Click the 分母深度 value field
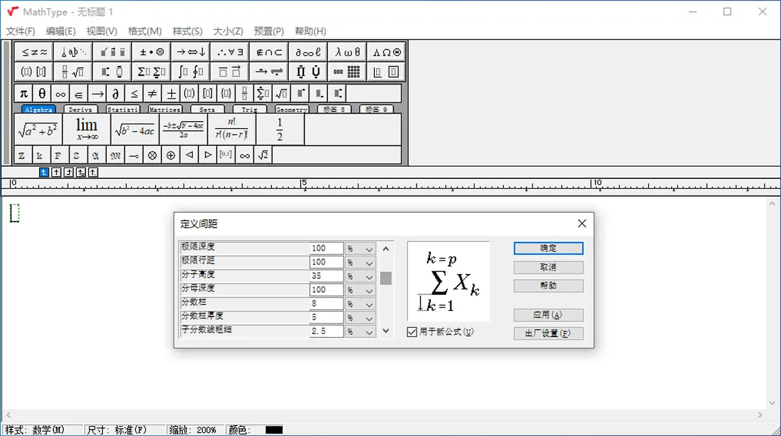 tap(327, 290)
